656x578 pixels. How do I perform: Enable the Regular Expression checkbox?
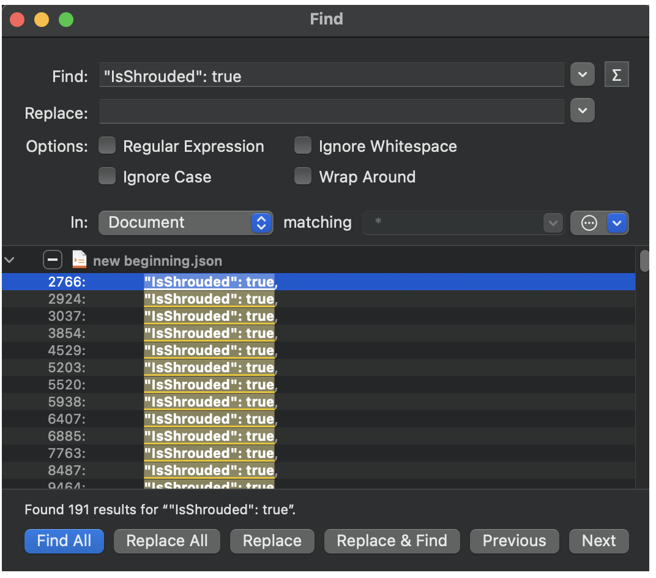click(x=107, y=146)
